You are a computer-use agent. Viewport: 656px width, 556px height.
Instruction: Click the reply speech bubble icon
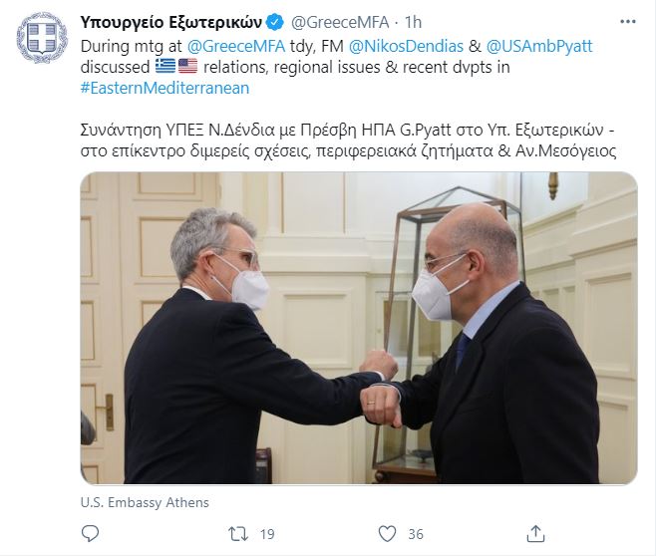[90, 534]
